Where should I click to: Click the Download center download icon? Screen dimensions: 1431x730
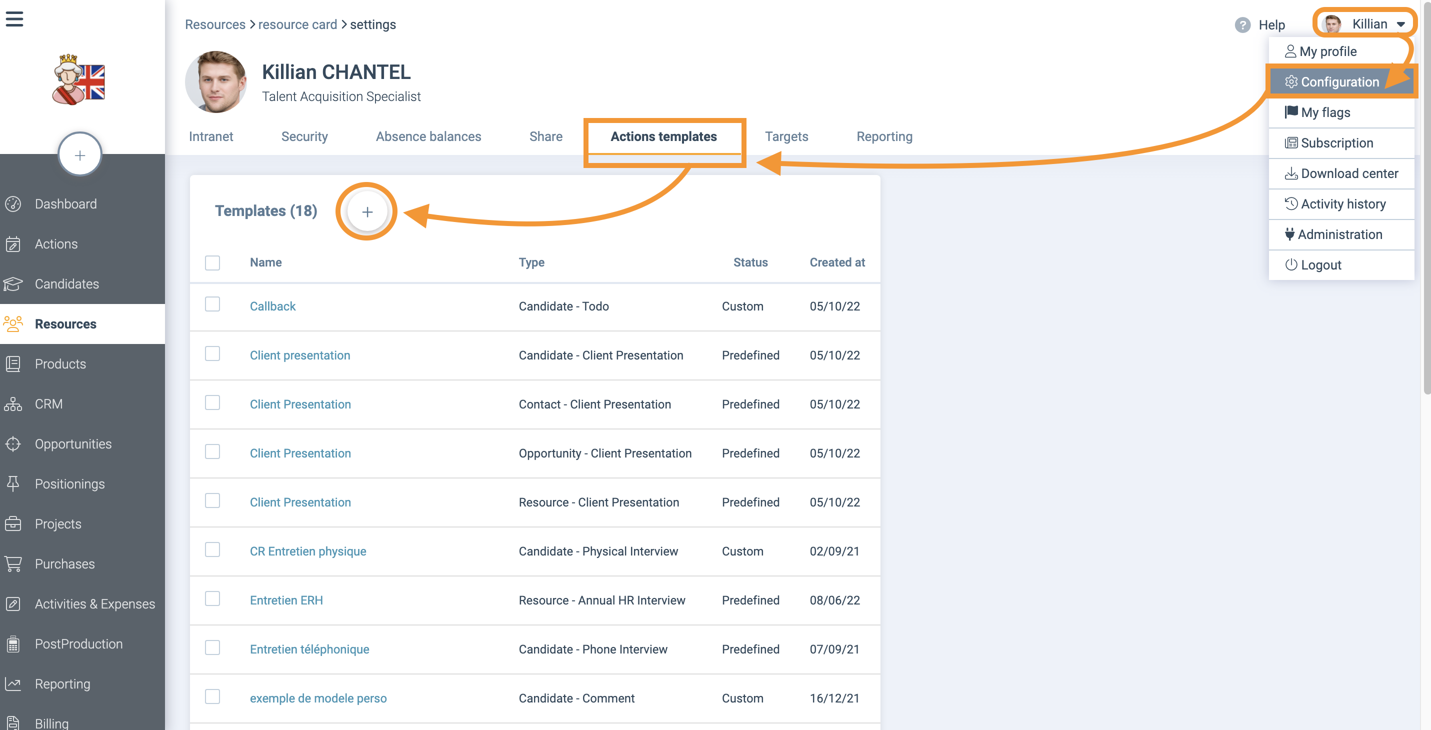tap(1291, 173)
